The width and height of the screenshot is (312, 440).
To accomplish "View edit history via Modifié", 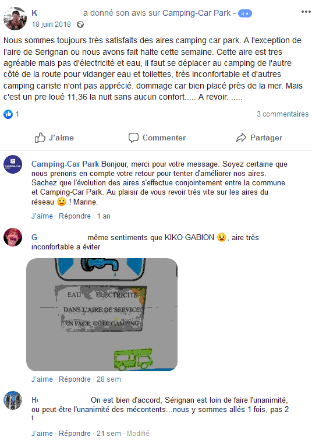I will (138, 433).
